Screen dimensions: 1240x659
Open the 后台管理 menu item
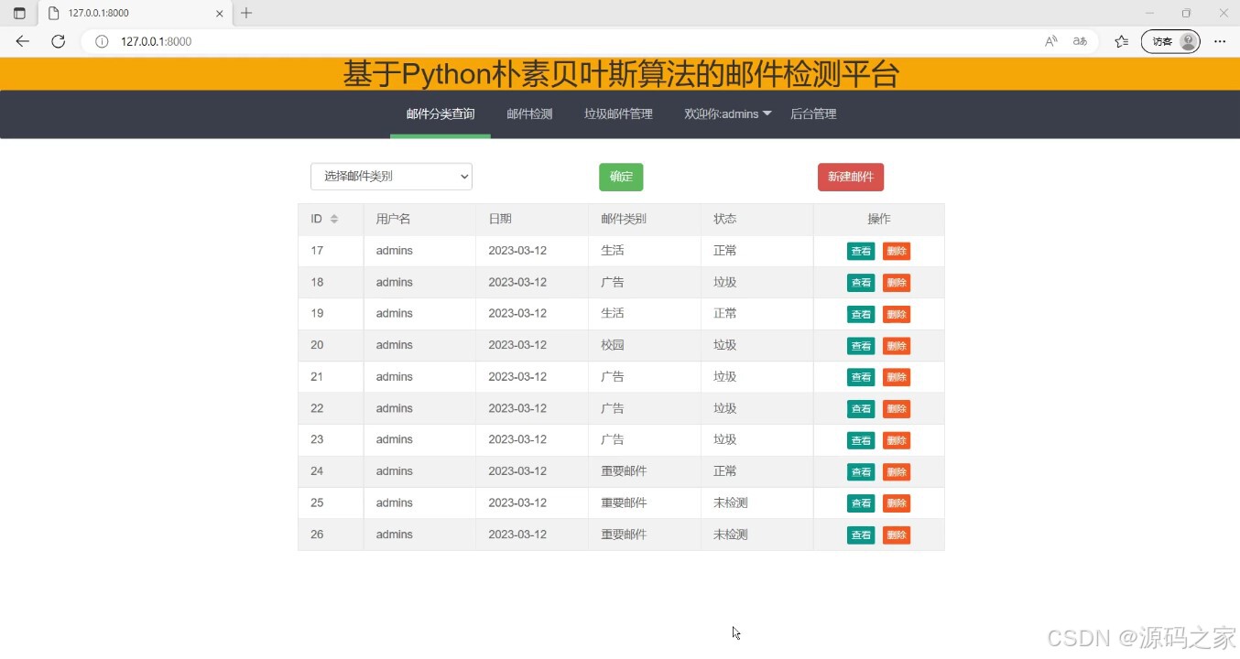point(813,114)
